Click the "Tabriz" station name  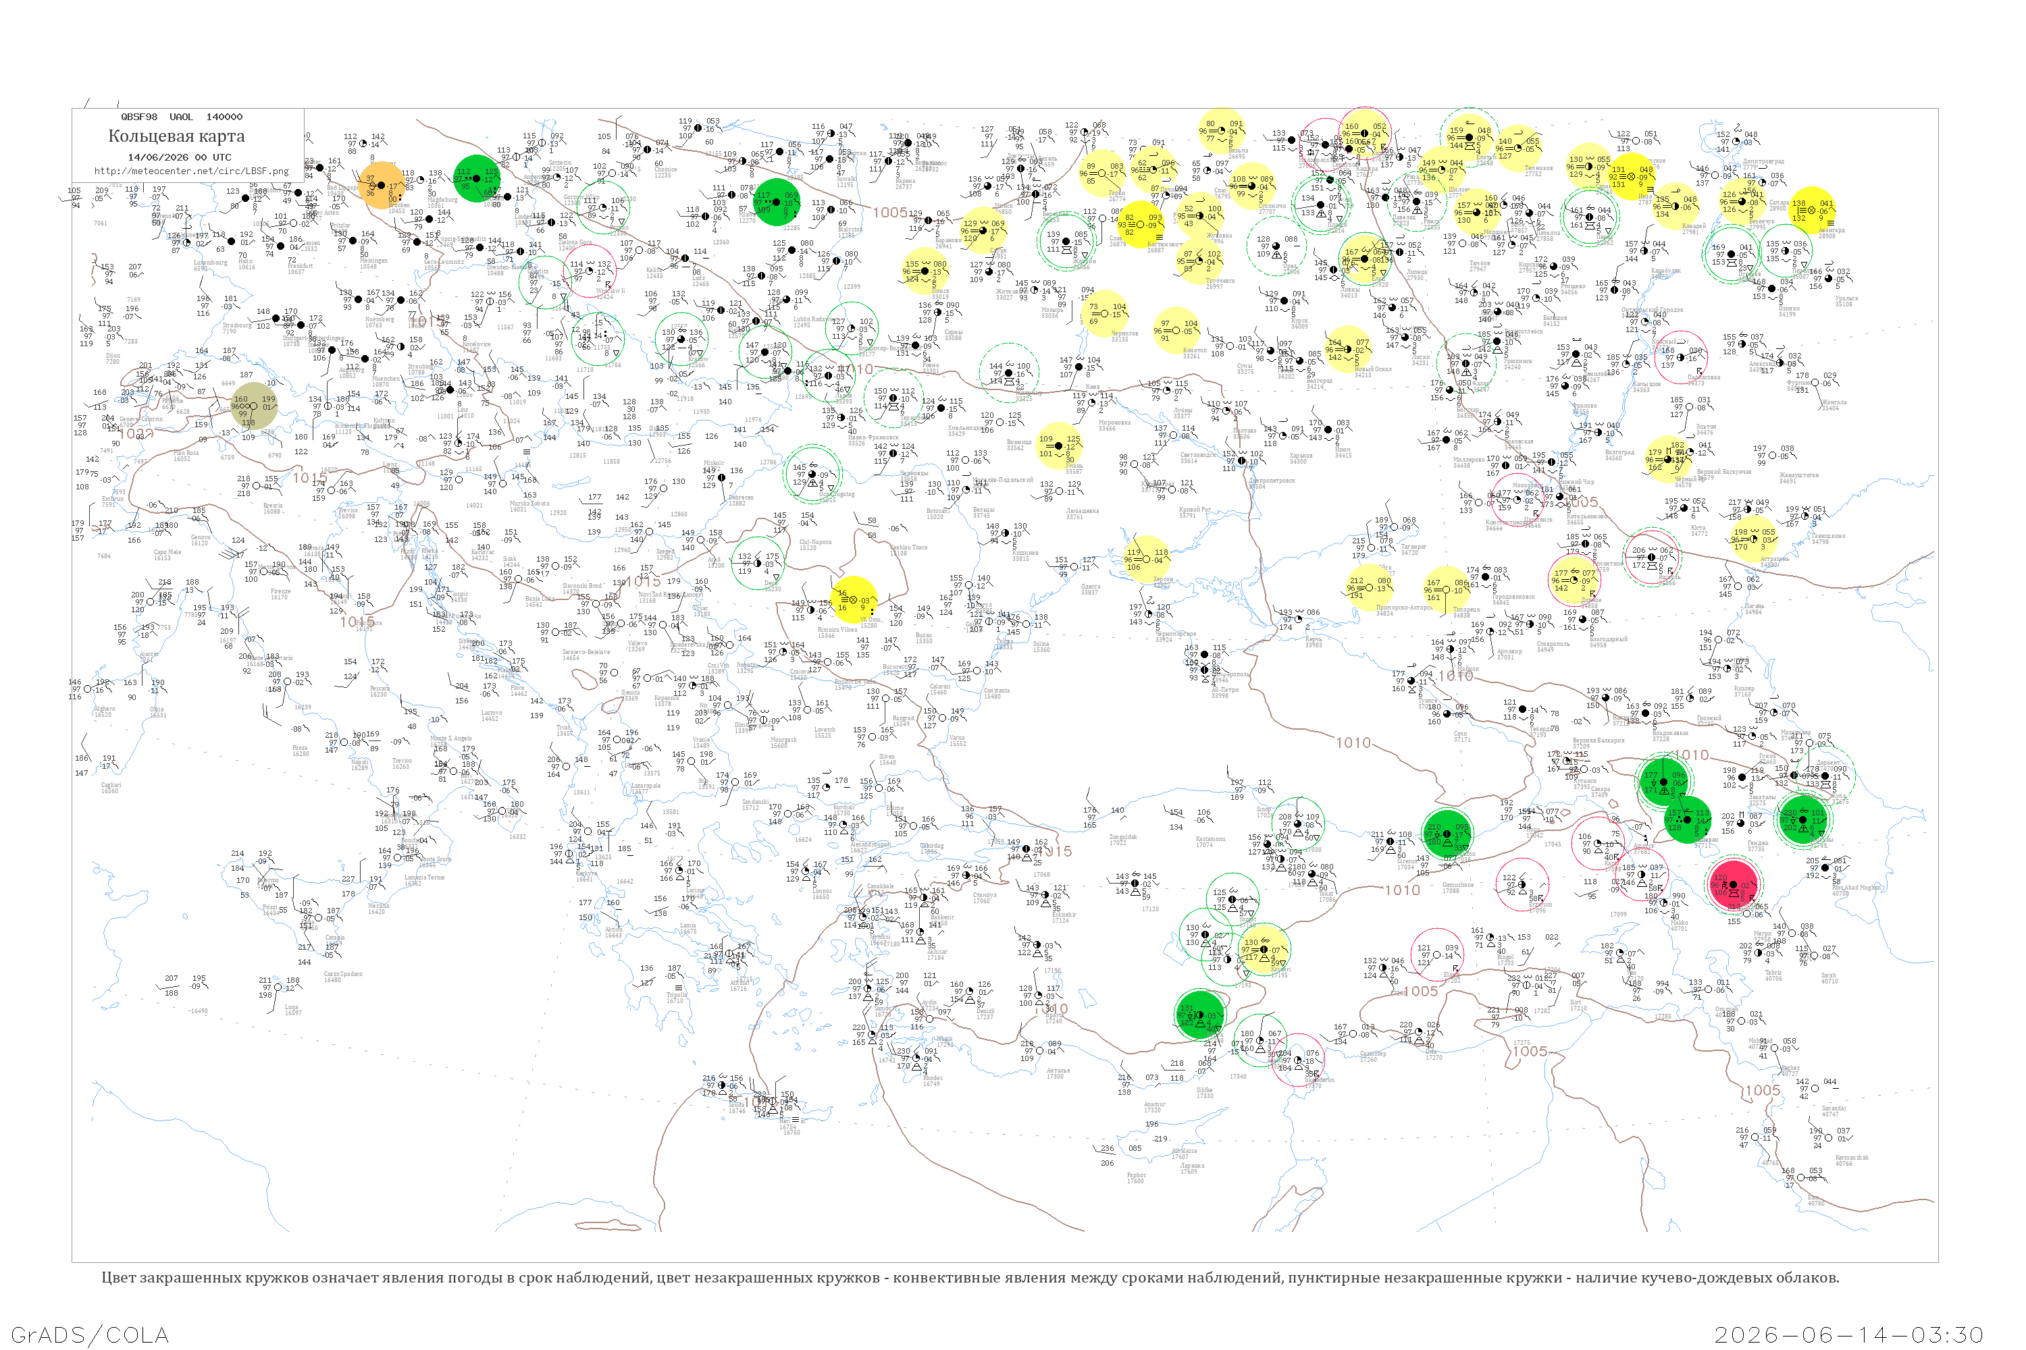coord(1773,973)
